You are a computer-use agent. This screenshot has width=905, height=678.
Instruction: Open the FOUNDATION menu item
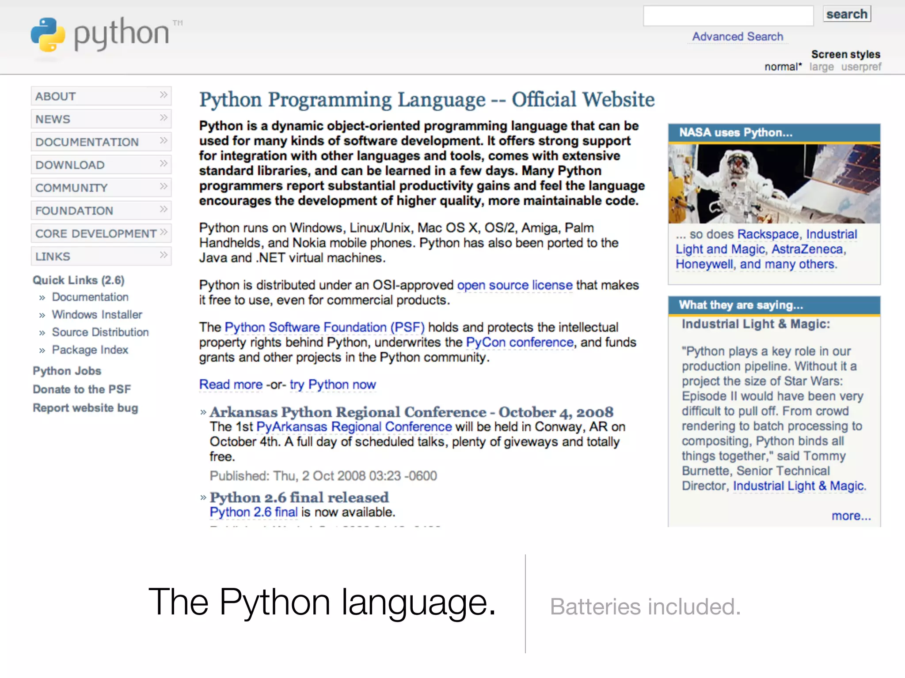[74, 211]
